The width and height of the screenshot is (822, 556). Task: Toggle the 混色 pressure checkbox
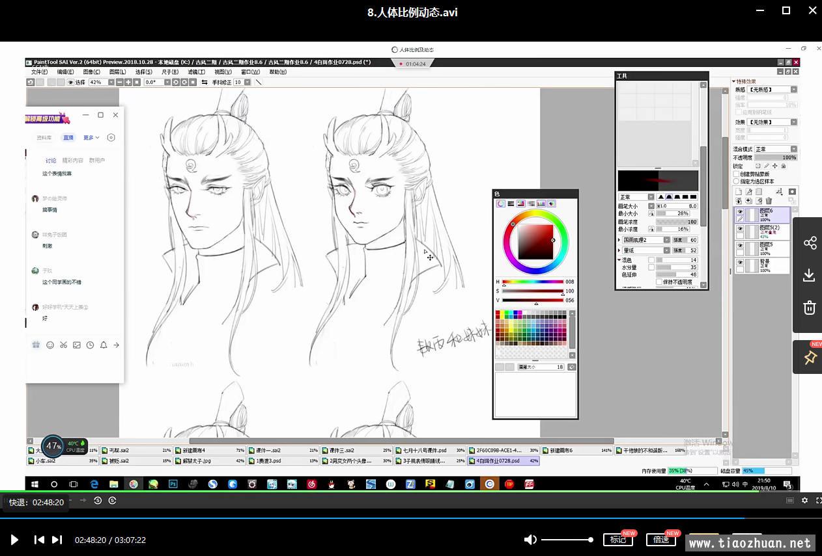click(651, 260)
